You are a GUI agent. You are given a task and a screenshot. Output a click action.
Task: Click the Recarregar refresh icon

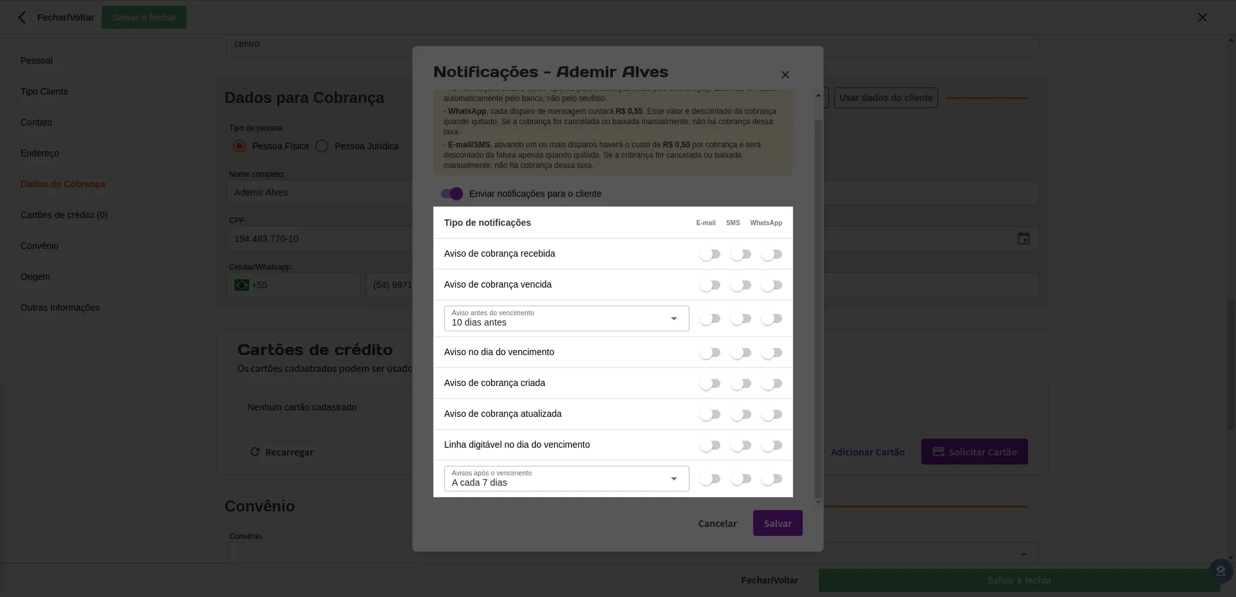pyautogui.click(x=255, y=452)
